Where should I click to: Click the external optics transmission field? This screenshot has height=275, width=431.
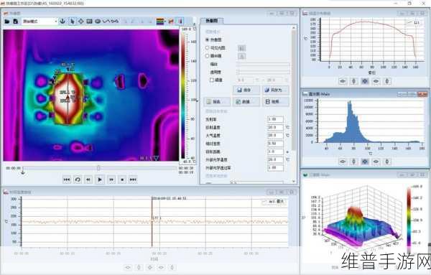coord(275,167)
